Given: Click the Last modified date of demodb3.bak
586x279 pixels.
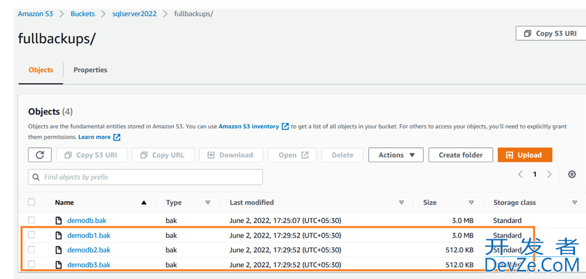Looking at the screenshot, I should (x=285, y=265).
